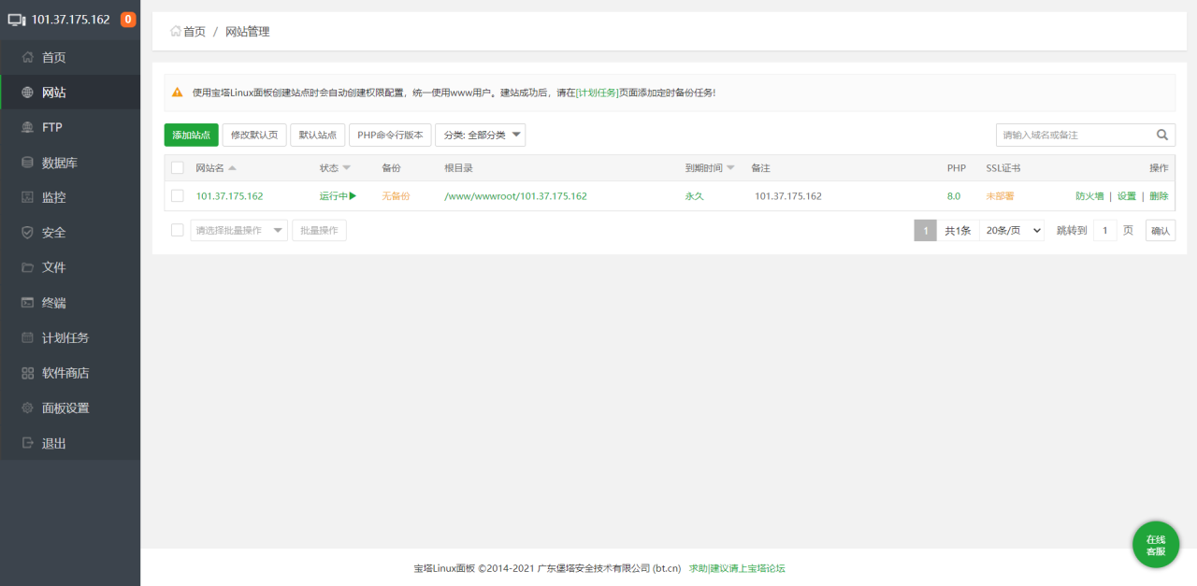1197x586 pixels.
Task: Click the 批量操作 button
Action: tap(319, 230)
